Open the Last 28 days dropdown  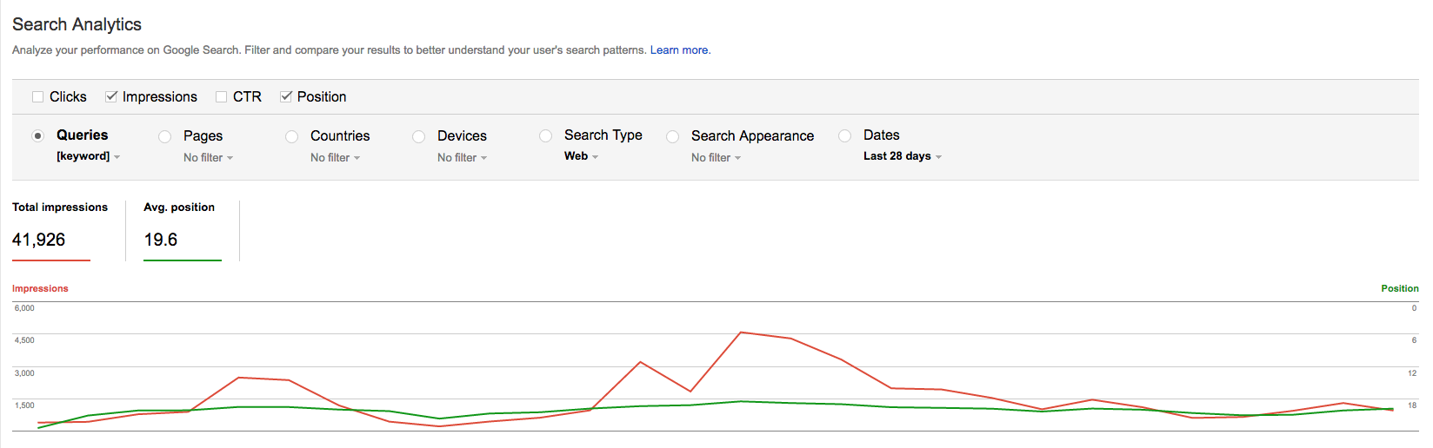[902, 156]
